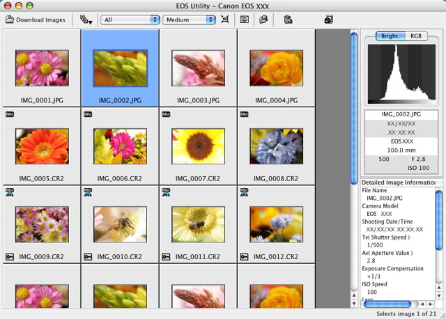
Task: Open the select images menu icon
Action: (86, 20)
